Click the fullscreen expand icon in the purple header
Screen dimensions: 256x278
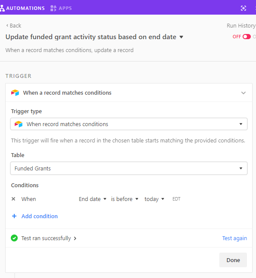tap(243, 8)
